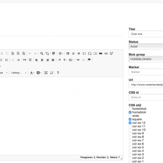The width and height of the screenshot is (163, 163).
Task: Open editor help via question mark icon
Action: tap(58, 73)
